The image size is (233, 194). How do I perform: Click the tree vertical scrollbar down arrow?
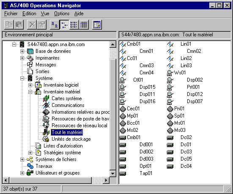113,173
